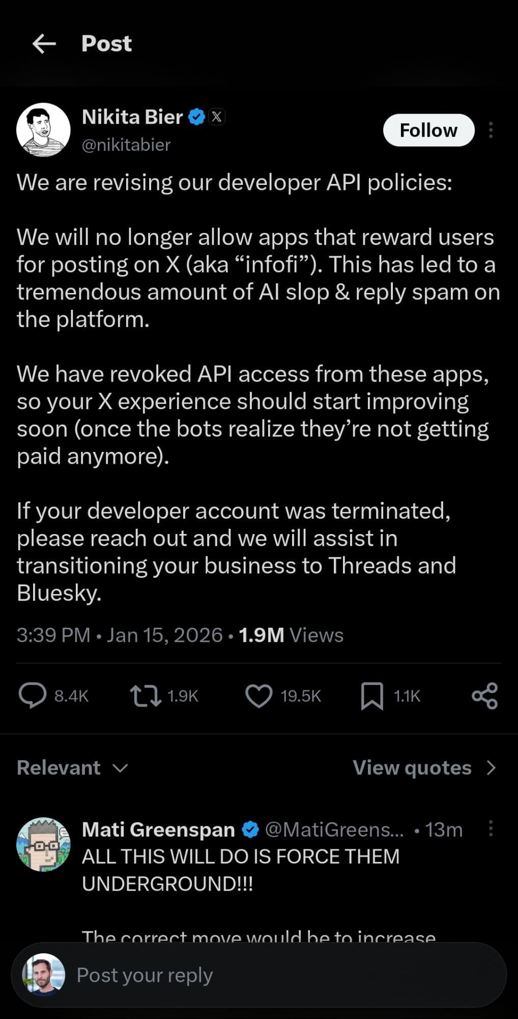Tap the back arrow
This screenshot has height=1019, width=518.
pyautogui.click(x=44, y=44)
